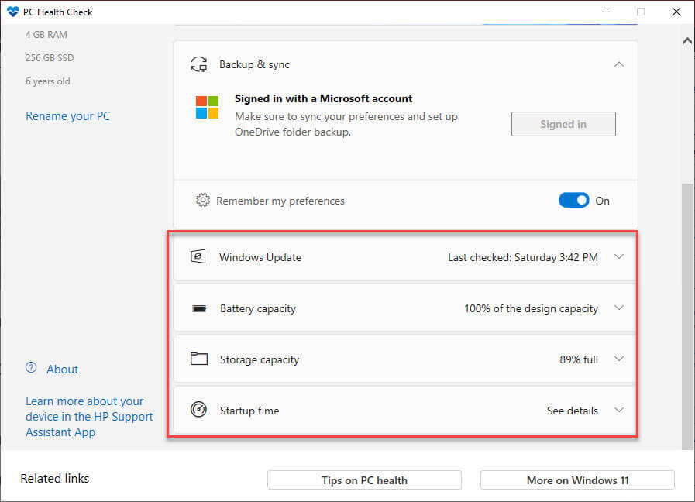Click the Windows Update refresh icon

tap(198, 257)
